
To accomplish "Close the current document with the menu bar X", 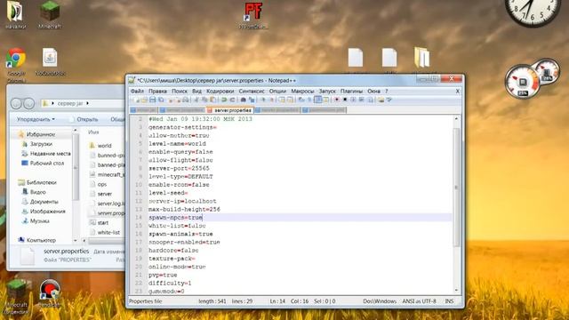I will pyautogui.click(x=458, y=92).
